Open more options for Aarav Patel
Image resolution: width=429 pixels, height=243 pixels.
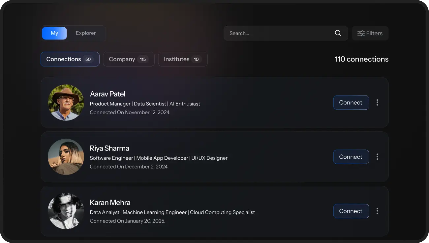tap(377, 102)
